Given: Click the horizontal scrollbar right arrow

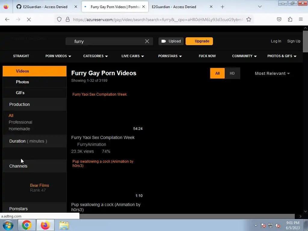Looking at the screenshot, I should pyautogui.click(x=300, y=216).
